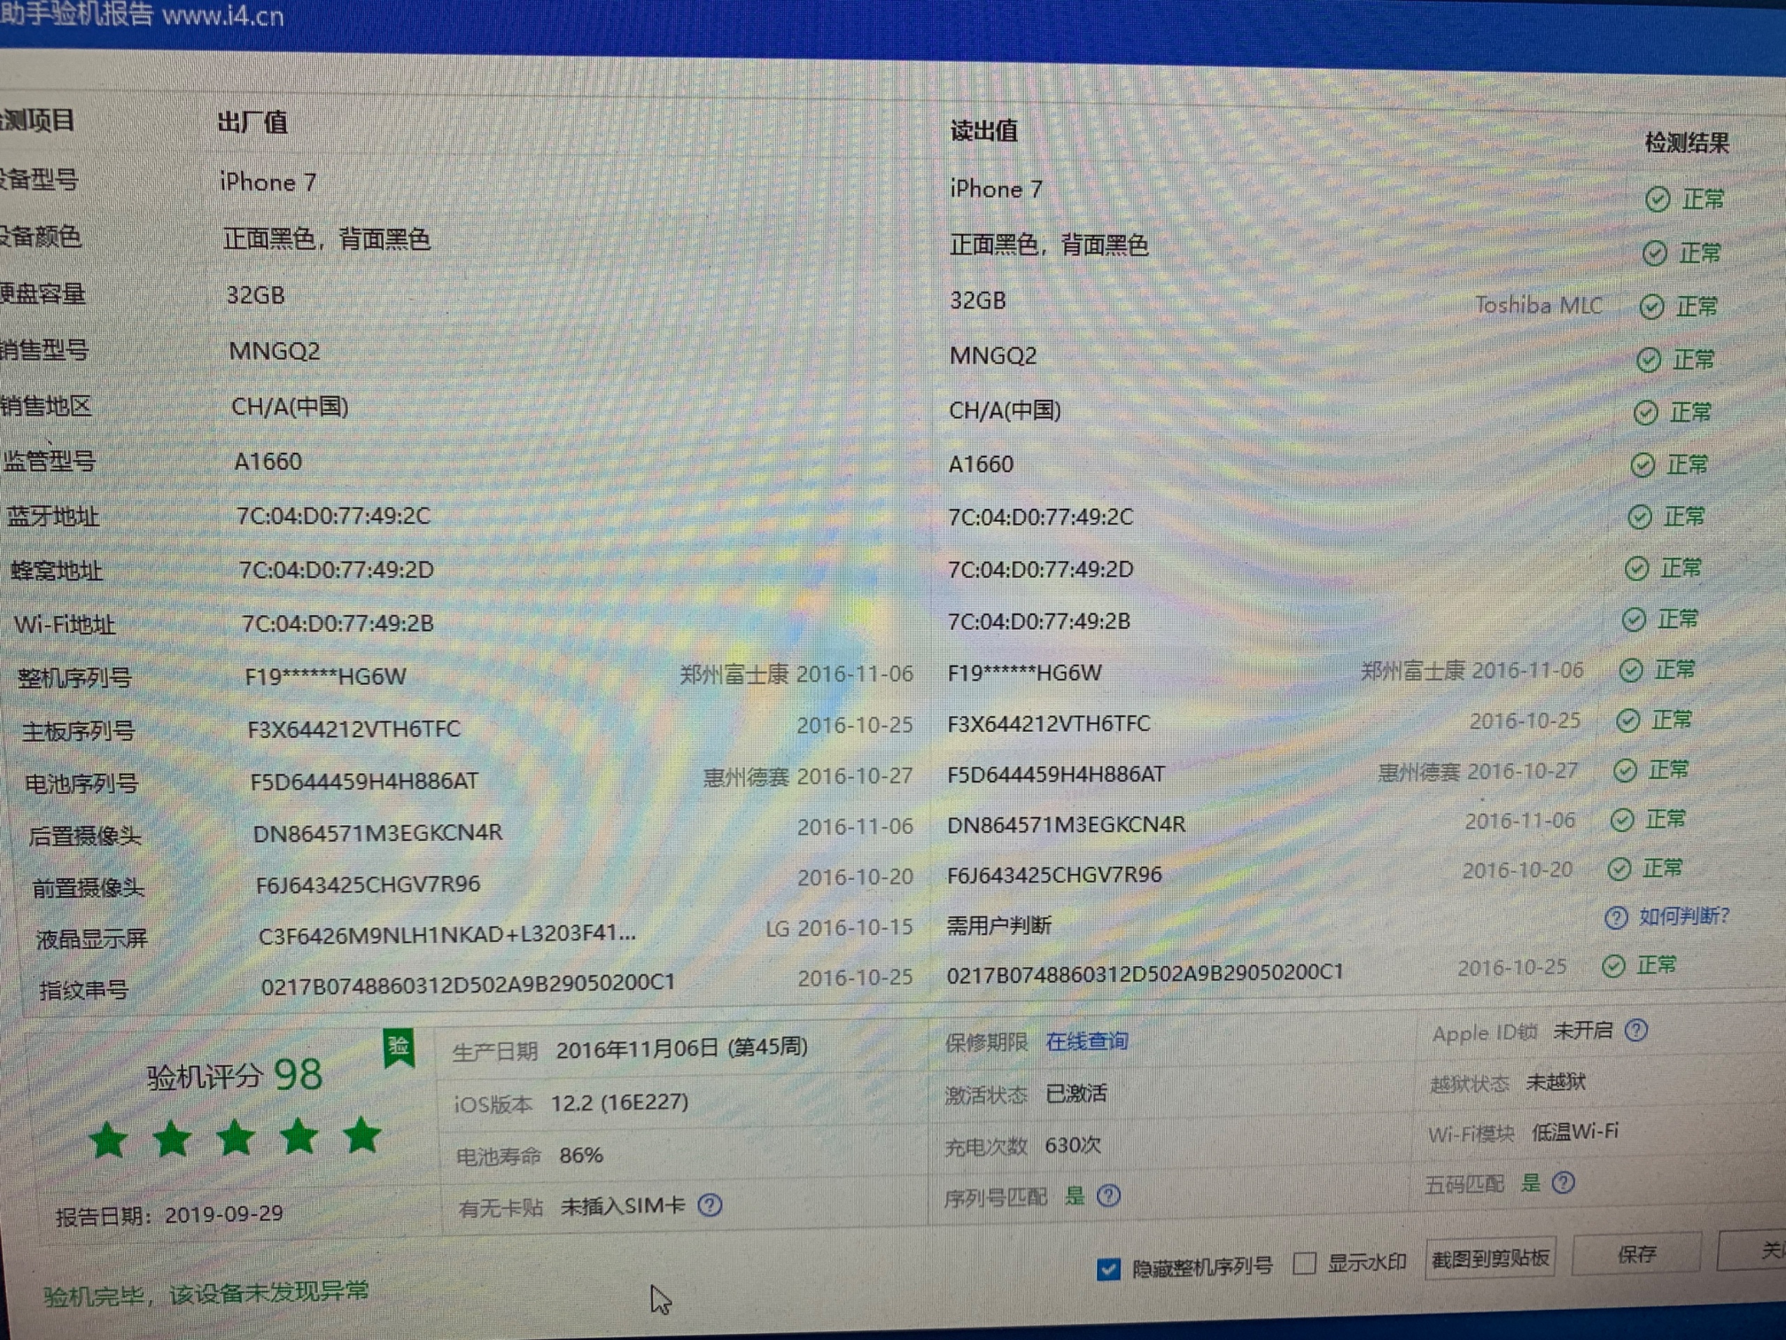Click help icon beside 未插入SIM卡
This screenshot has width=1786, height=1340.
click(x=710, y=1205)
